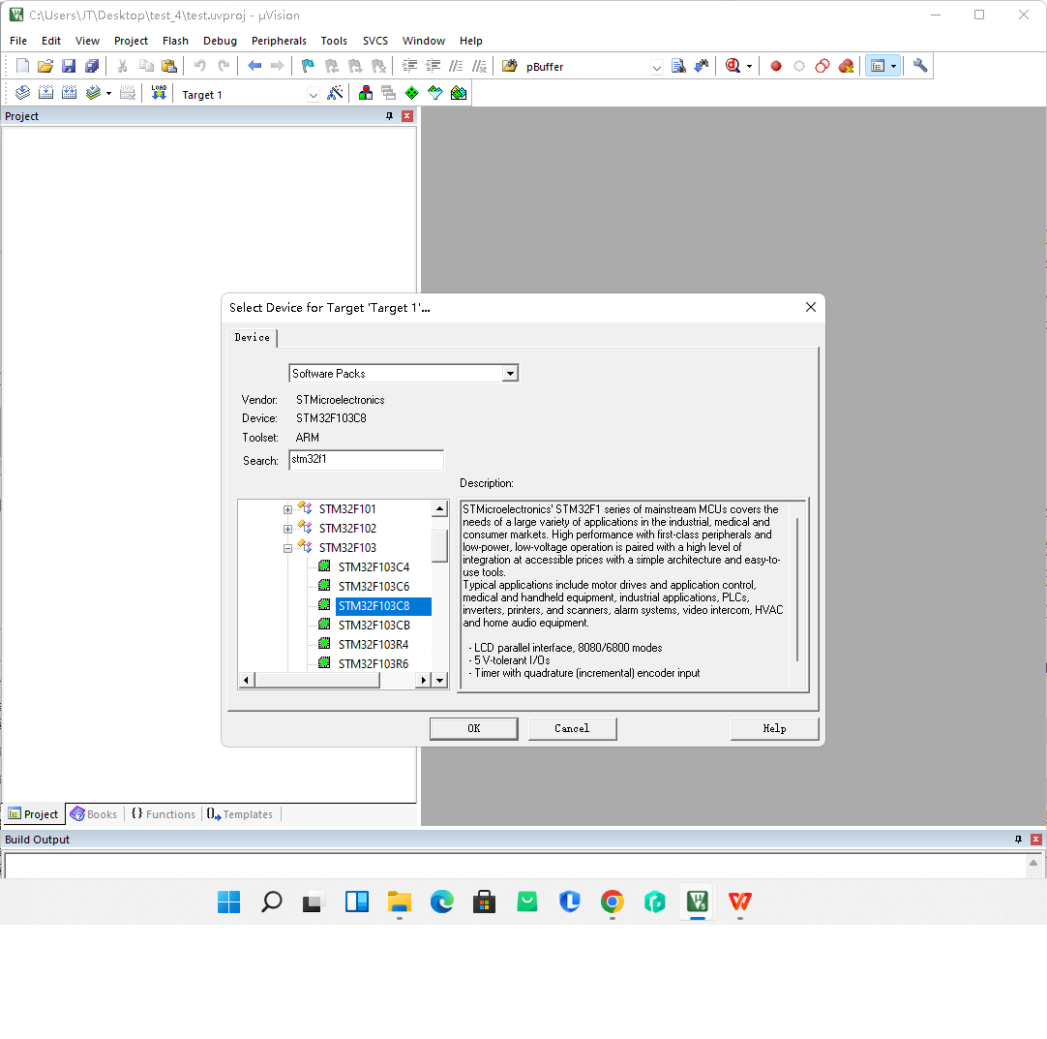Confirm device selection with OK
Viewport: 1047px width, 1039px height.
473,728
